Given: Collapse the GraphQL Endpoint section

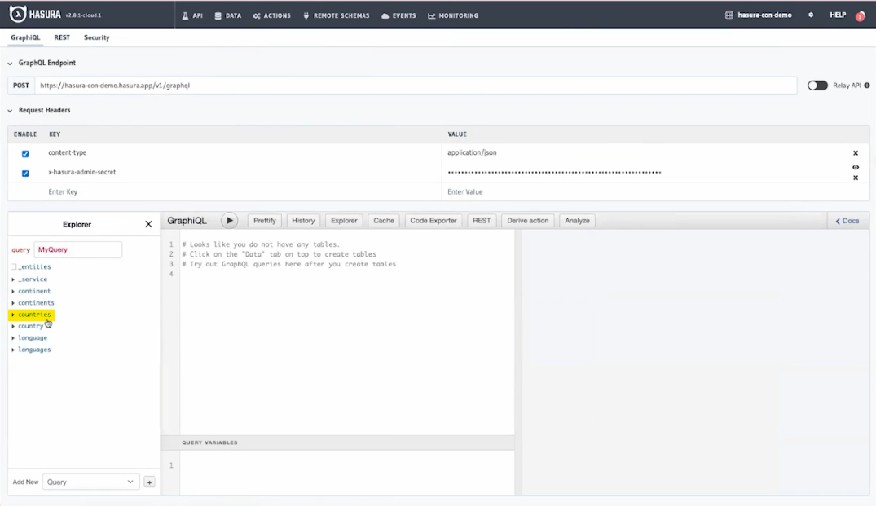Looking at the screenshot, I should click(10, 63).
